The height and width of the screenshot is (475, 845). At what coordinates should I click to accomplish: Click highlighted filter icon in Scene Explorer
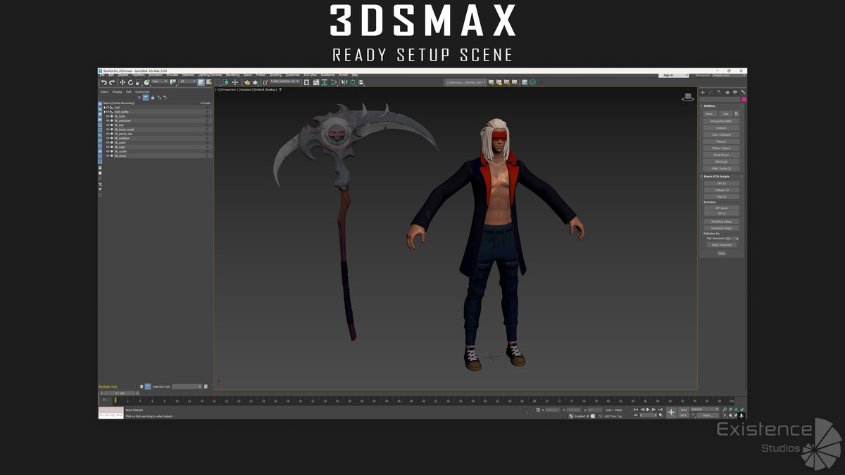[x=146, y=98]
